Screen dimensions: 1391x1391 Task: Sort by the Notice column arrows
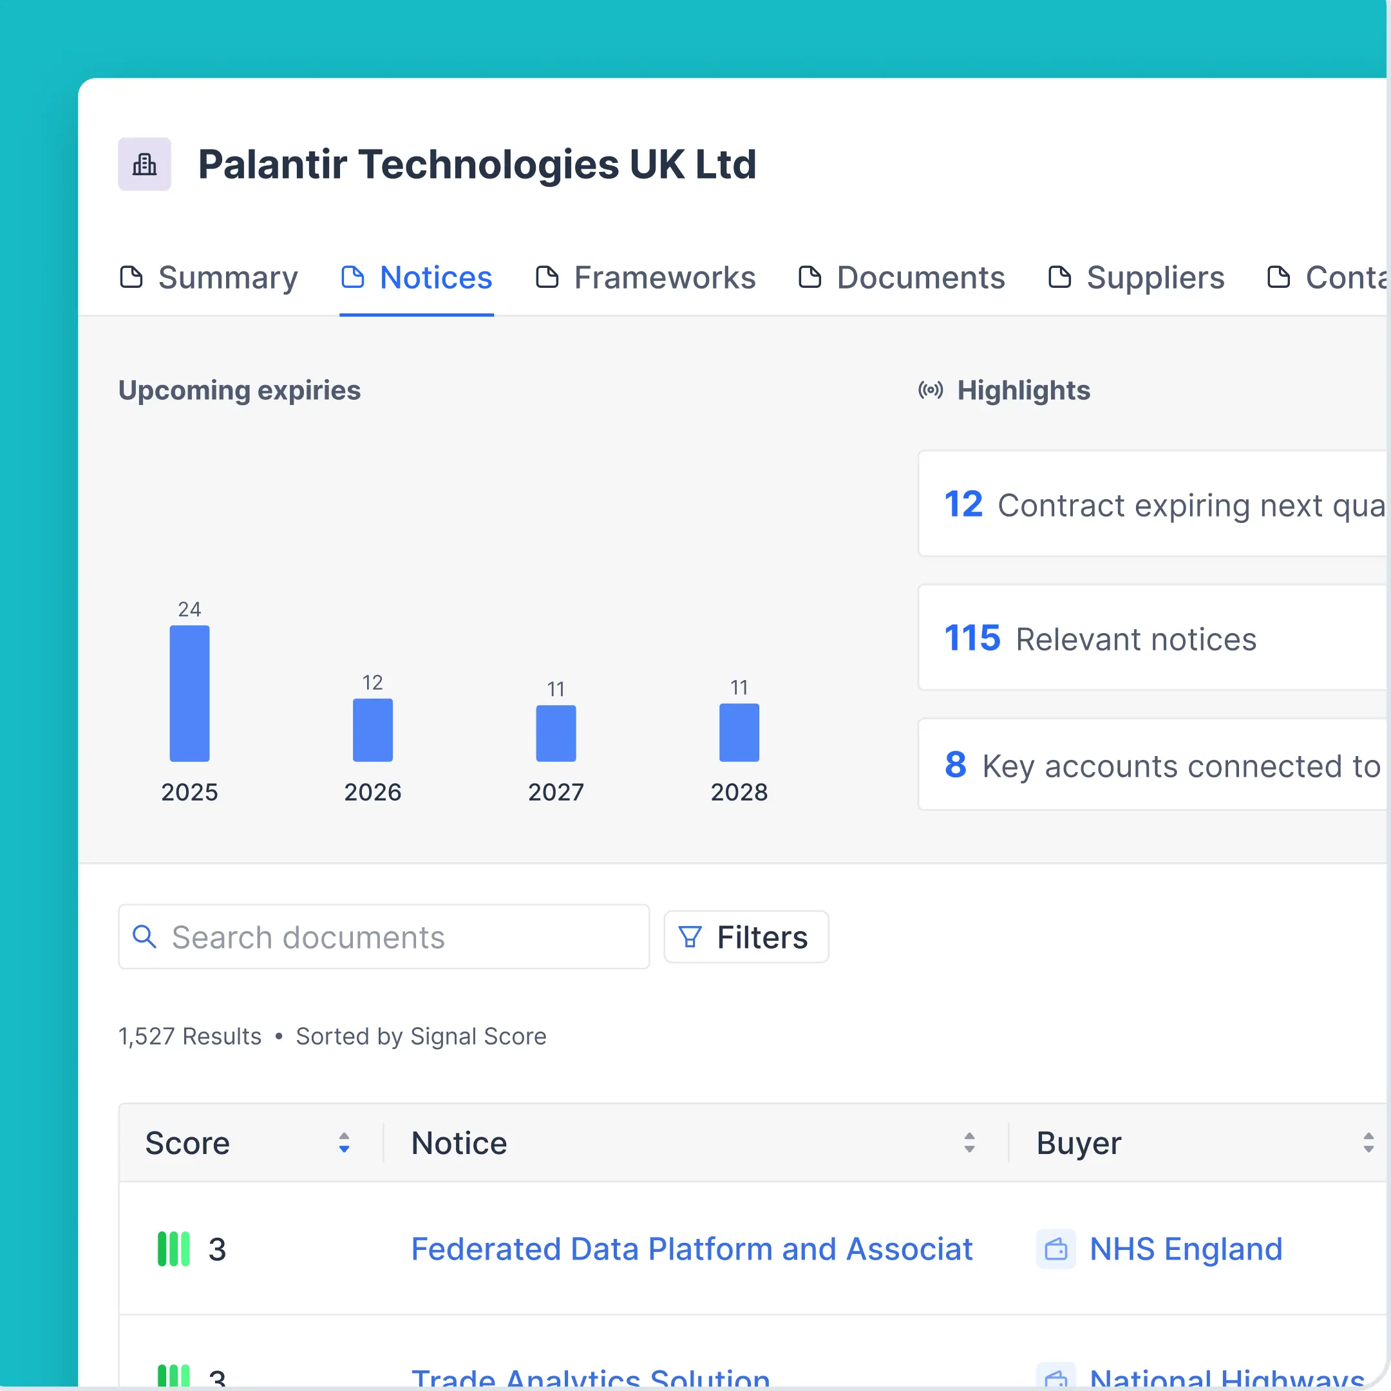[970, 1142]
